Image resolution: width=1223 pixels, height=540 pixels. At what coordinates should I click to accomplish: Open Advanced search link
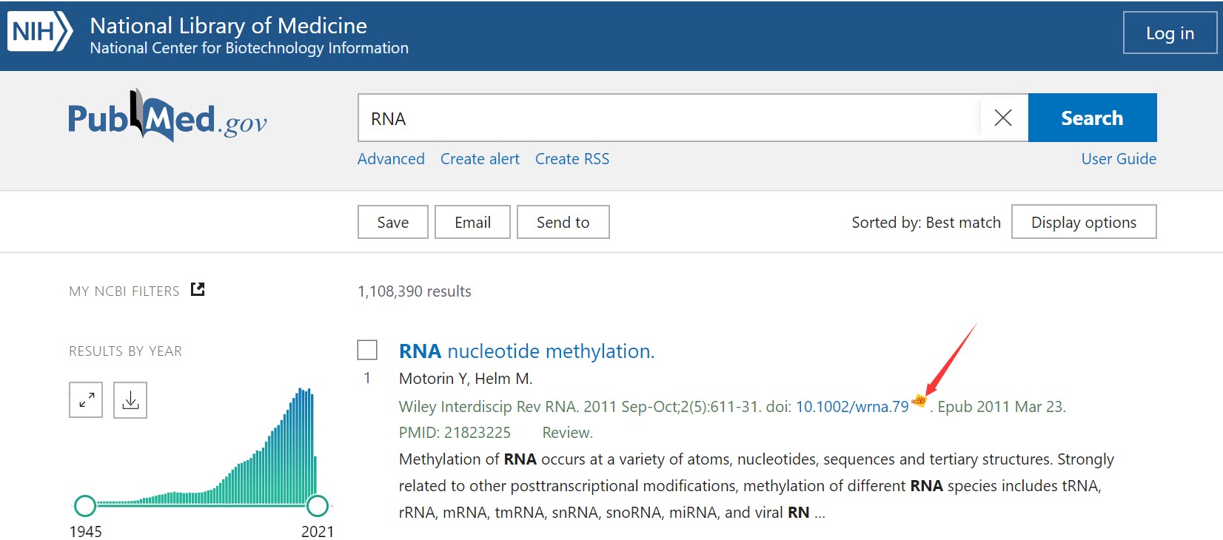coord(391,159)
